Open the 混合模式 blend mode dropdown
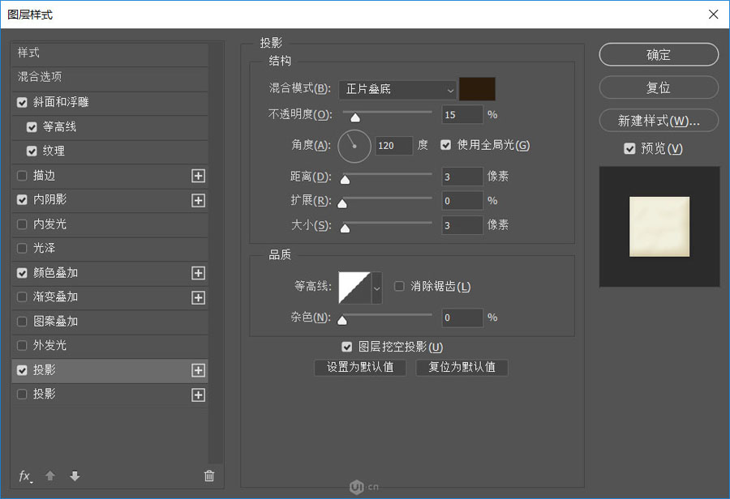Viewport: 730px width, 499px height. (x=397, y=89)
